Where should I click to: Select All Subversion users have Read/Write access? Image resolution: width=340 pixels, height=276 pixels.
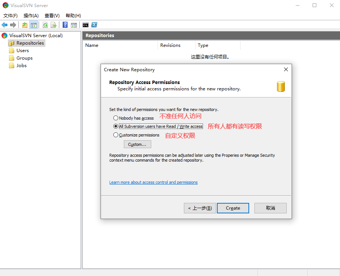point(116,126)
